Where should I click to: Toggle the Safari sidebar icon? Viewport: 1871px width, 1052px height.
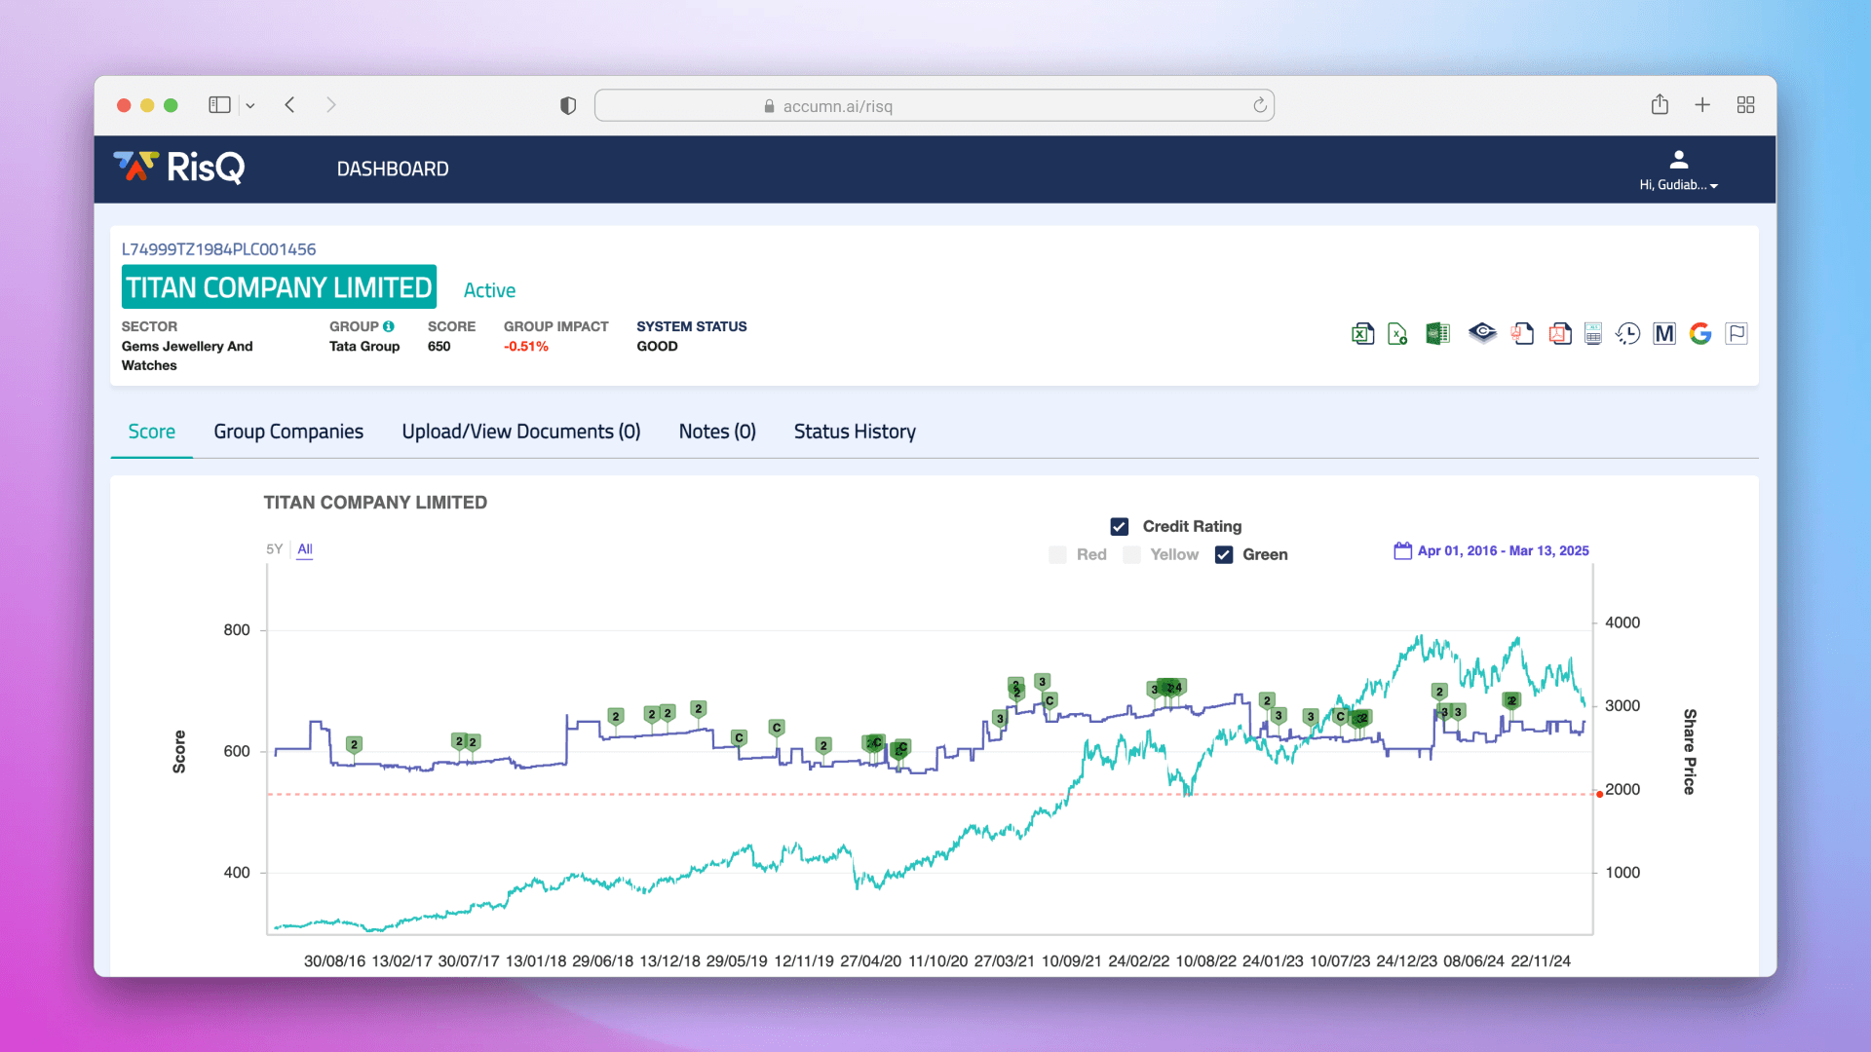coord(219,105)
